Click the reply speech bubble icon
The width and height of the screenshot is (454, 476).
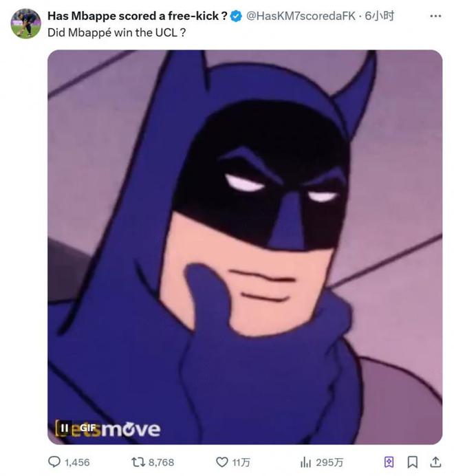tap(54, 462)
